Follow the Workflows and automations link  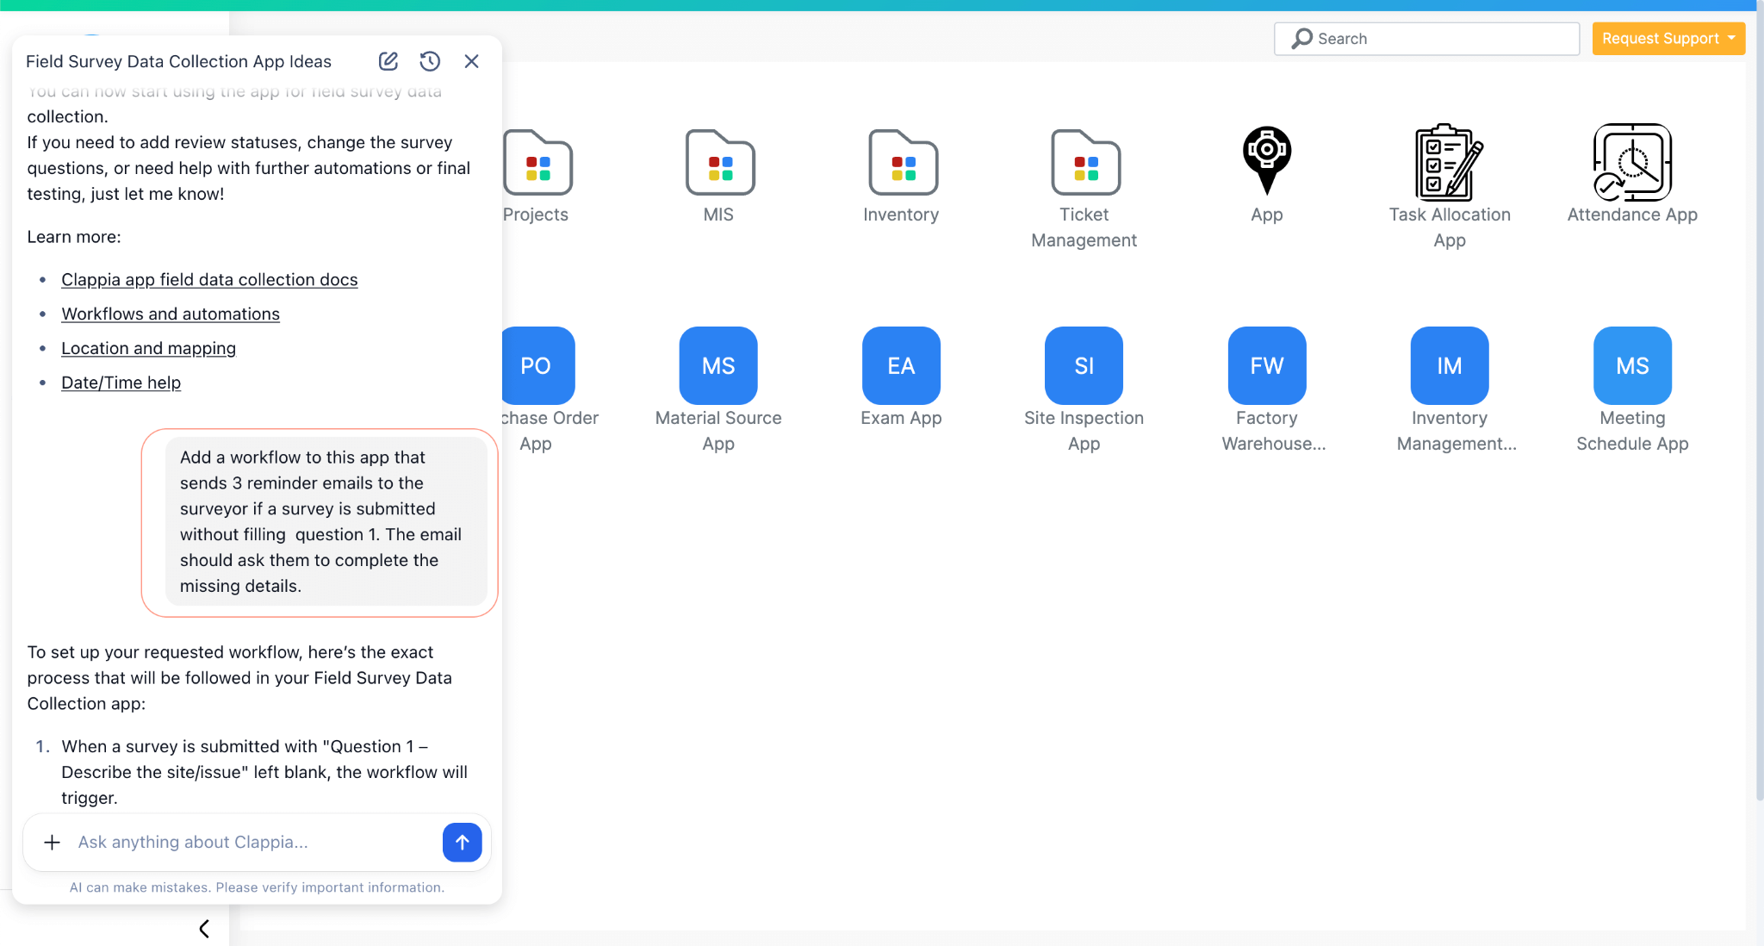(170, 314)
